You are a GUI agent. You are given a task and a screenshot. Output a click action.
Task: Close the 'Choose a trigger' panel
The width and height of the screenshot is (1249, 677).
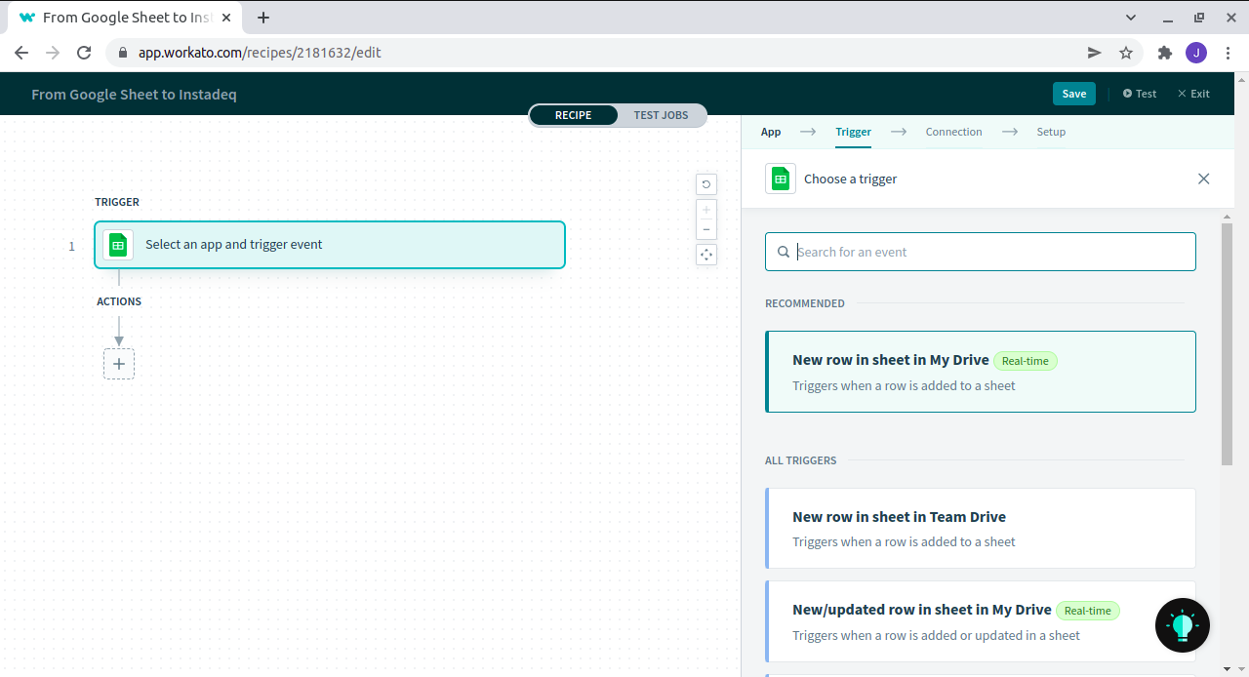click(x=1203, y=179)
